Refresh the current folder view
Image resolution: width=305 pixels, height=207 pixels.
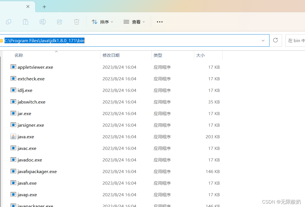(275, 40)
